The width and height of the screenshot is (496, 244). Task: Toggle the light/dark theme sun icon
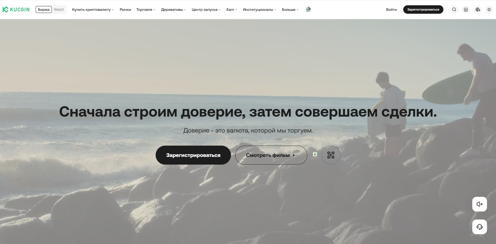489,9
